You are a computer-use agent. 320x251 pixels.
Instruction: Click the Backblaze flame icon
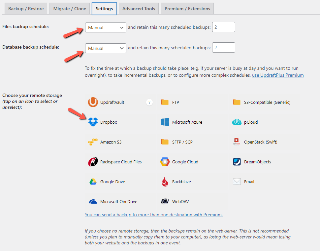coord(165,182)
